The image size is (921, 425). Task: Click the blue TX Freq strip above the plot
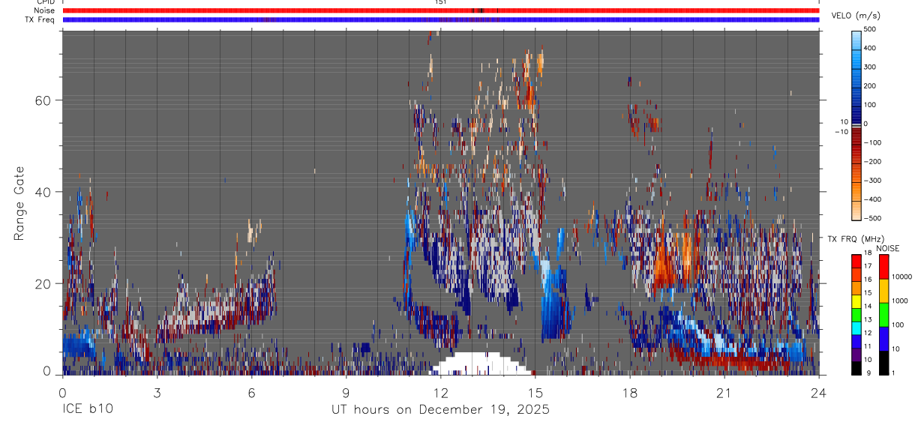440,19
